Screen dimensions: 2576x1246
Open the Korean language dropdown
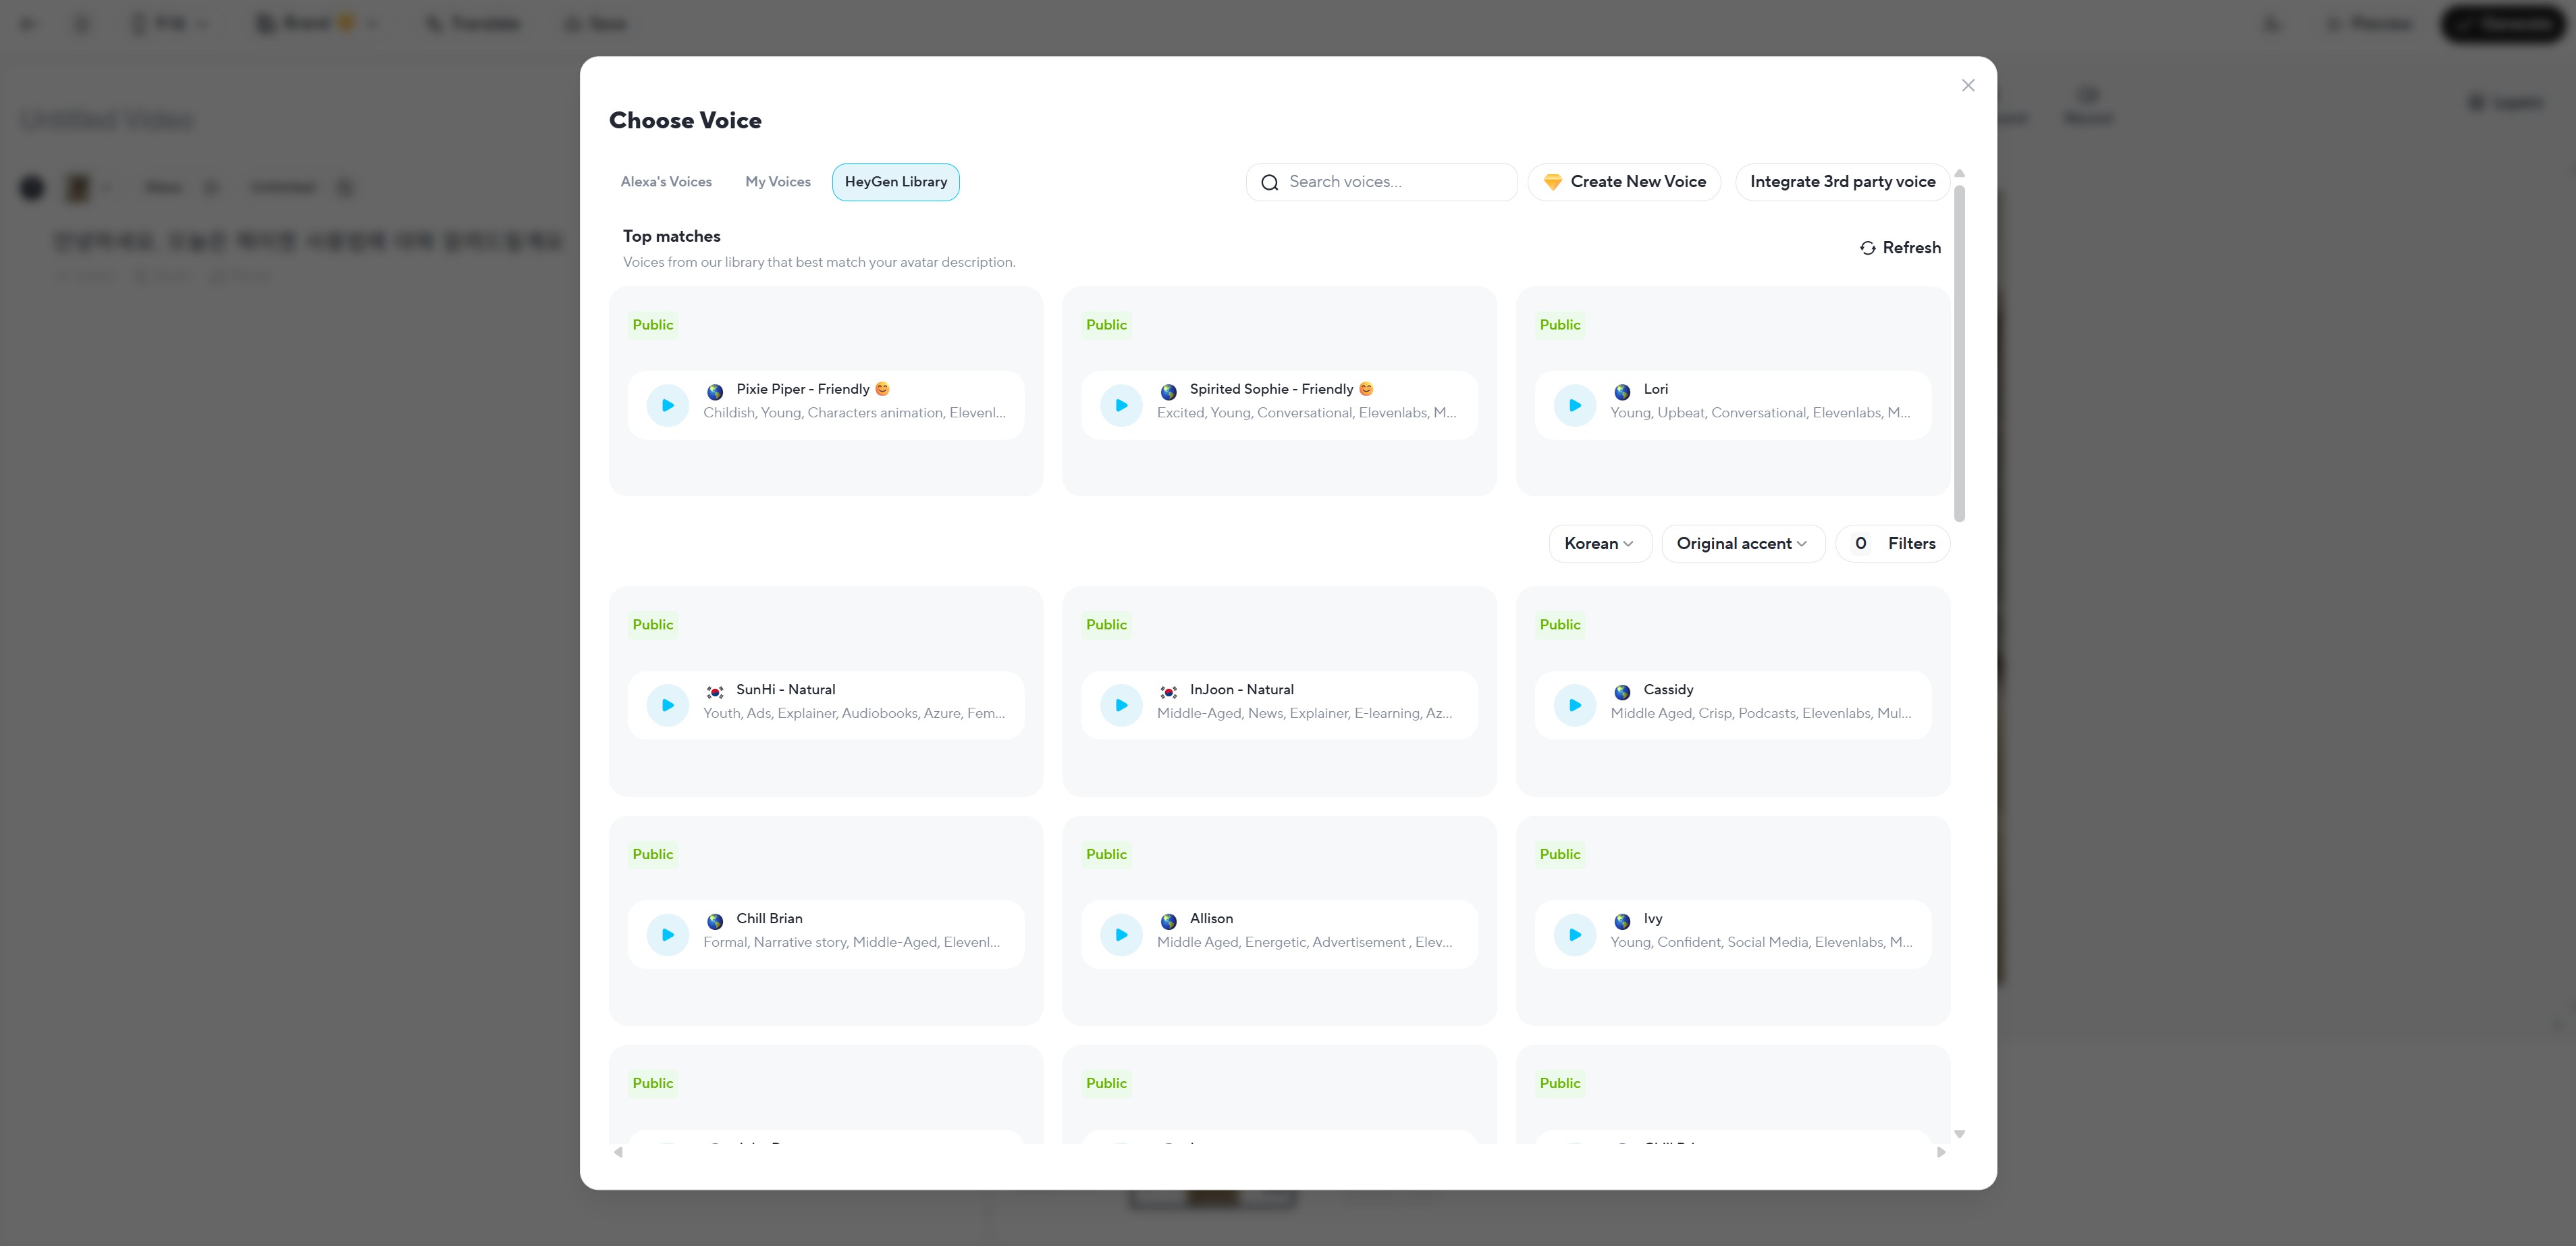[x=1598, y=544]
